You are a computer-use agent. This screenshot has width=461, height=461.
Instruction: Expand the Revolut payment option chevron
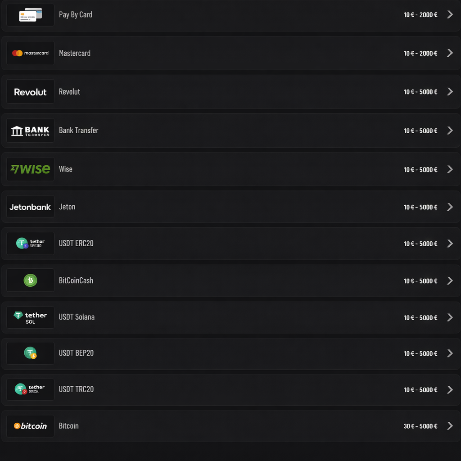click(450, 91)
